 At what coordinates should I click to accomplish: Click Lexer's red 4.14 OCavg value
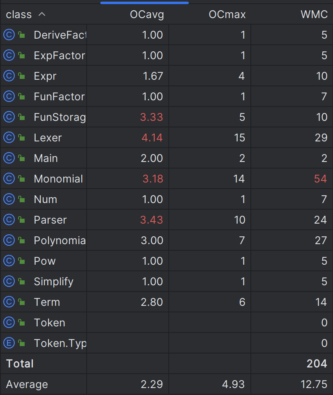click(152, 138)
